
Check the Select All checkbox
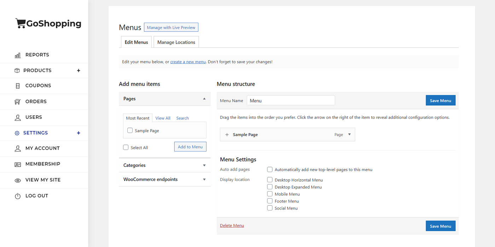[x=126, y=148]
